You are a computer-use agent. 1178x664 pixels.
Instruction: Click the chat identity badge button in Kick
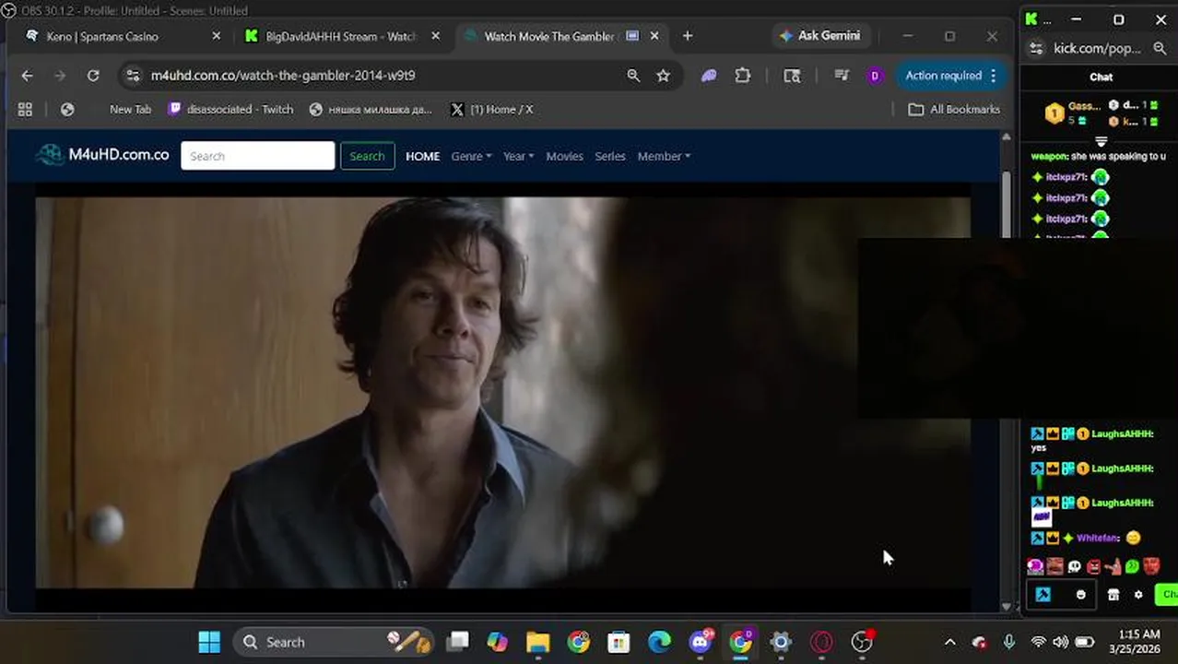click(x=1043, y=595)
